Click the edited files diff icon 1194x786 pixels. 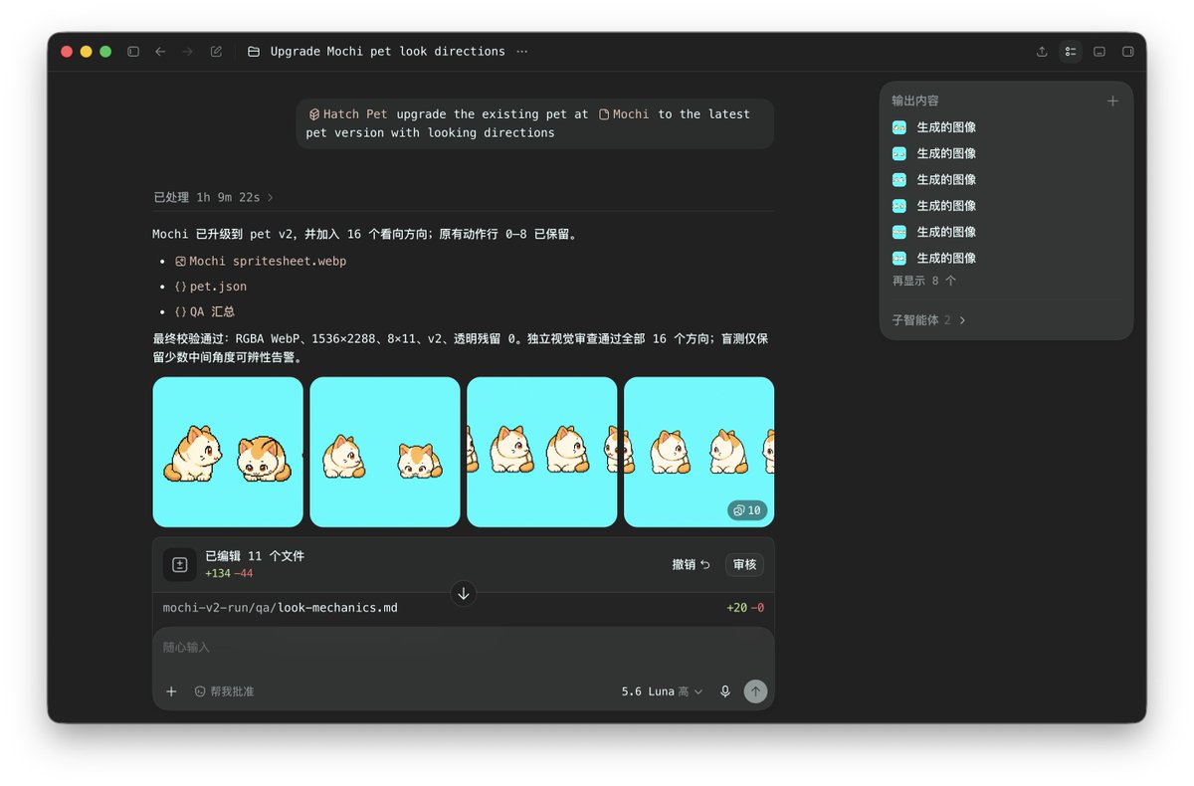click(x=179, y=564)
